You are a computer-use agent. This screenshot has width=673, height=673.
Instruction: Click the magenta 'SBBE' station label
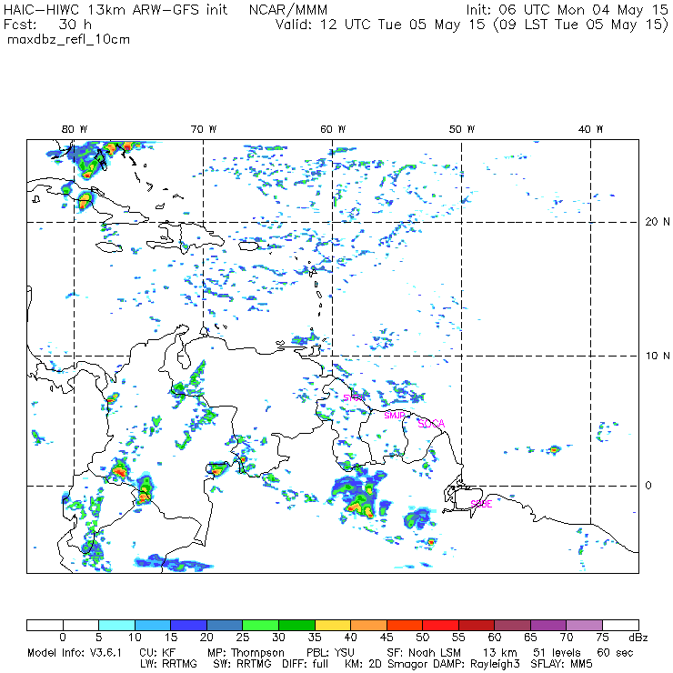481,504
